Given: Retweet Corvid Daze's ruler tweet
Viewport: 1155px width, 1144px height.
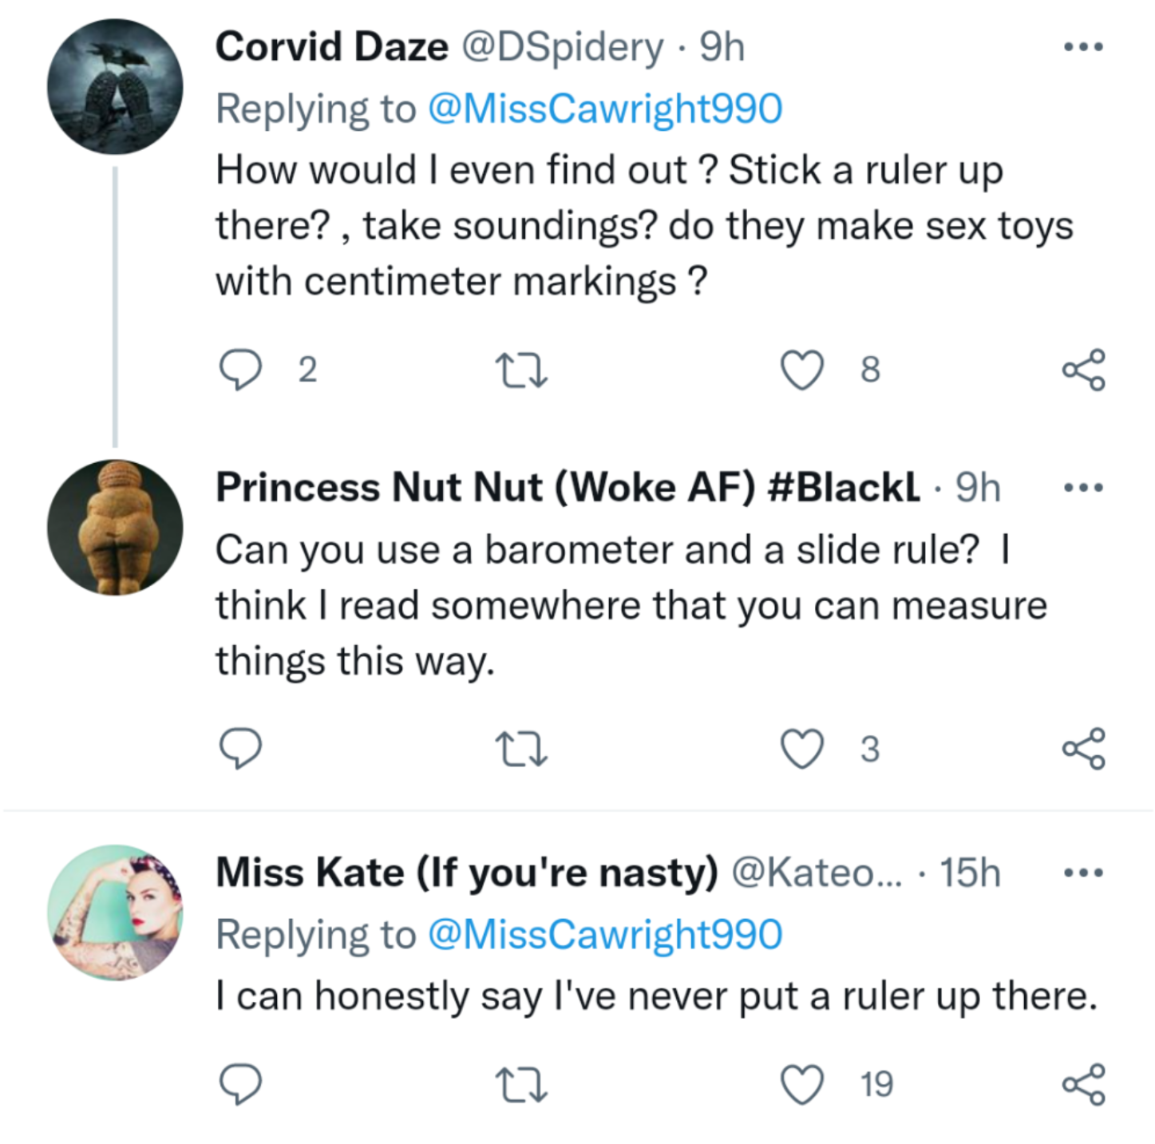Looking at the screenshot, I should coord(521,370).
